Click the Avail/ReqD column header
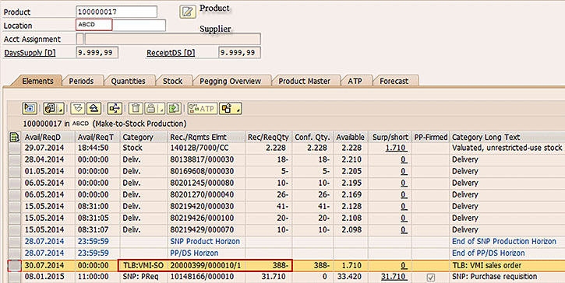Viewport: 565px width, 283px height. click(48, 137)
